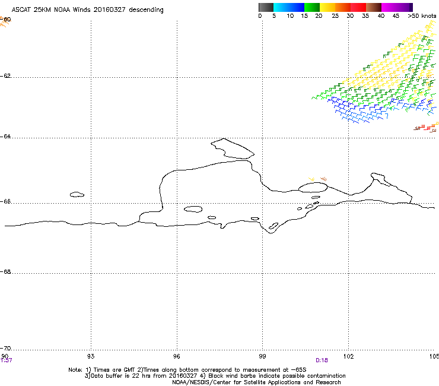Image resolution: width=439 pixels, height=386 pixels.
Task: Click the legend label '20'
Action: [x=319, y=16]
